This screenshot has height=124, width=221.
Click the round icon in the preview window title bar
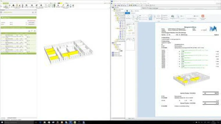[127, 11]
